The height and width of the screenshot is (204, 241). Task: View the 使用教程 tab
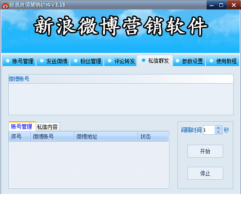tap(223, 61)
